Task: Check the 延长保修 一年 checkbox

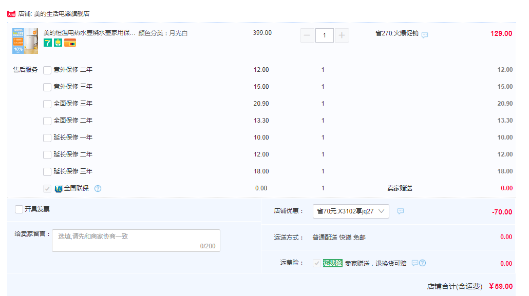Action: tap(47, 138)
